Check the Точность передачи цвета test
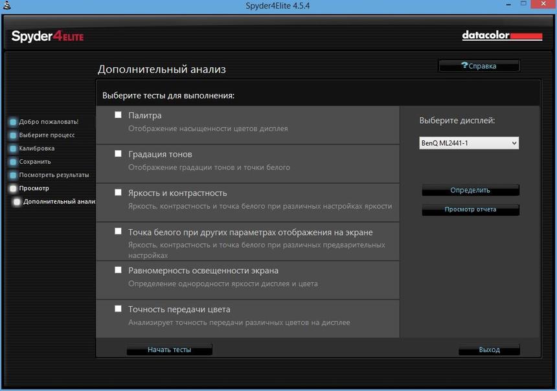The height and width of the screenshot is (391, 557). coord(117,308)
